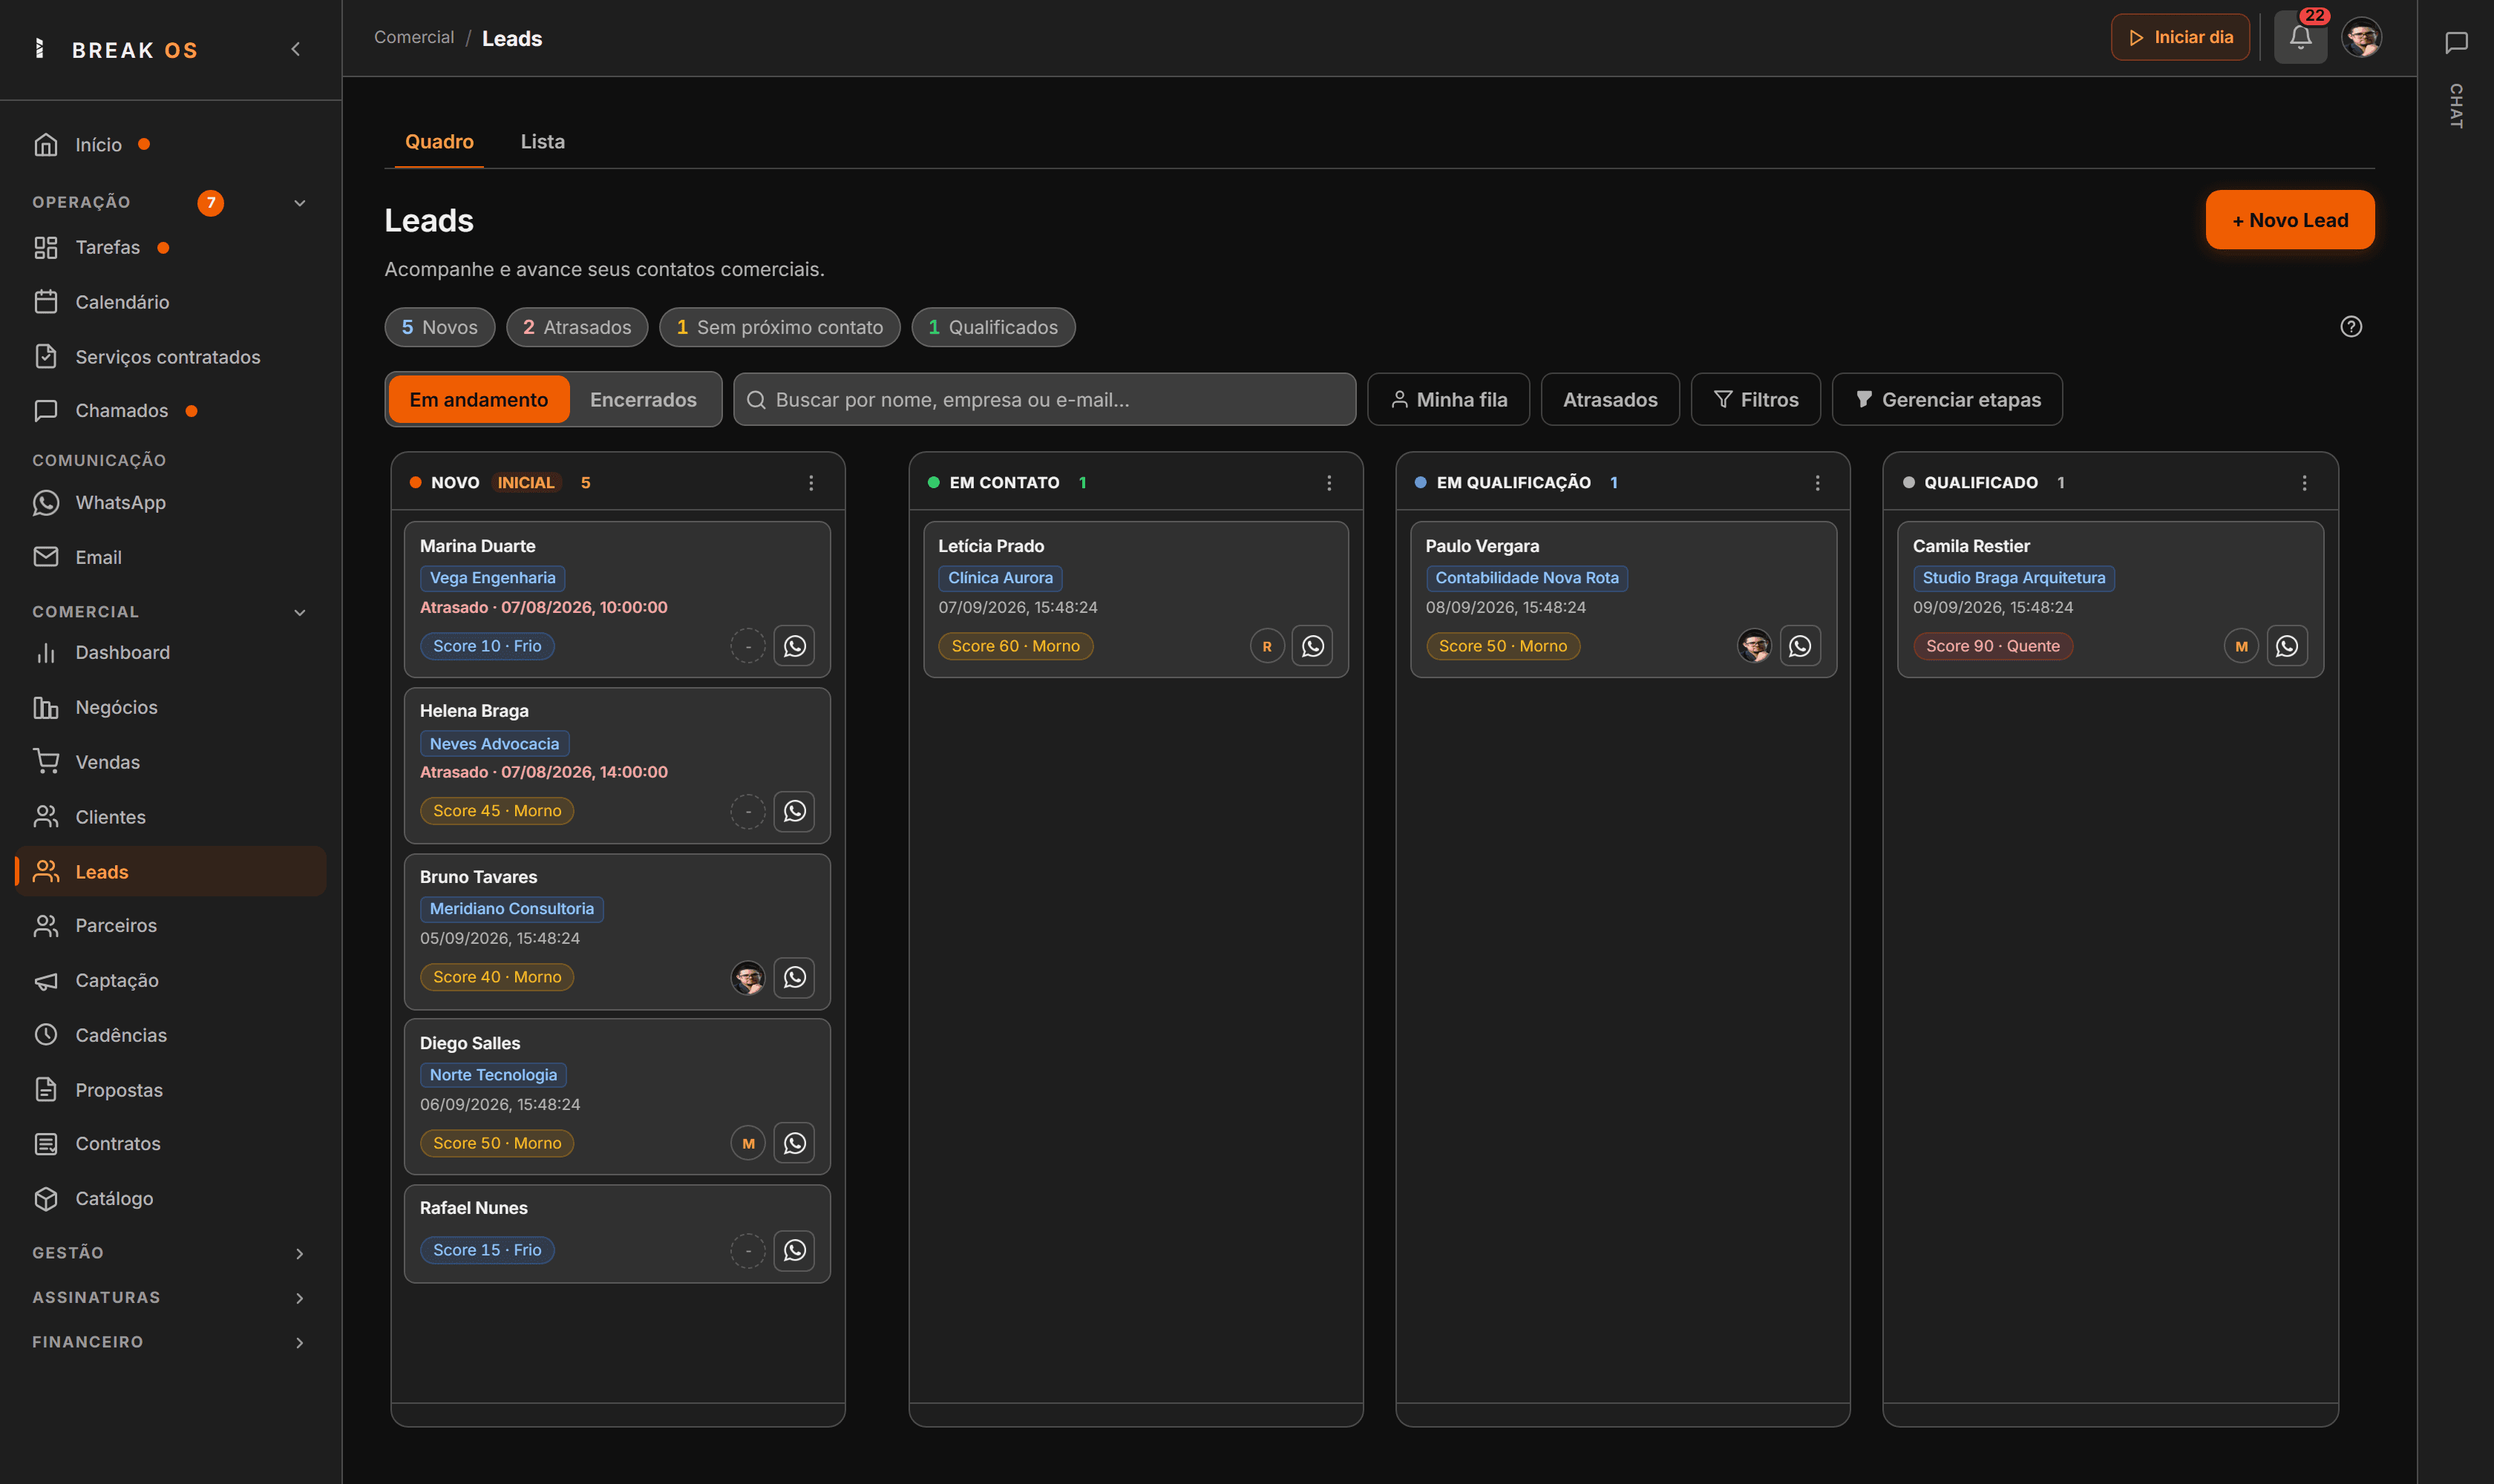The image size is (2494, 1484).
Task: Click the R owner badge on Letícia Prado card
Action: pos(1266,646)
